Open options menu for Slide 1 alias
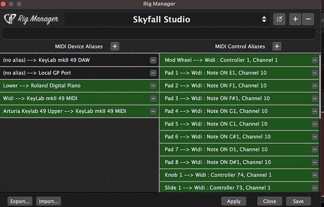 pyautogui.click(x=315, y=188)
